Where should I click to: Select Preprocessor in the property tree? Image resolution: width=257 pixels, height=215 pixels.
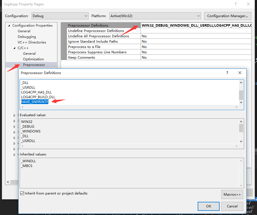point(34,65)
